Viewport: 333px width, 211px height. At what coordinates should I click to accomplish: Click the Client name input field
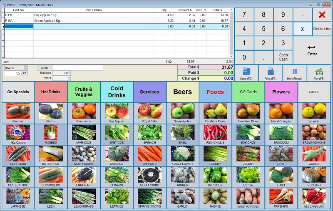click(78, 68)
